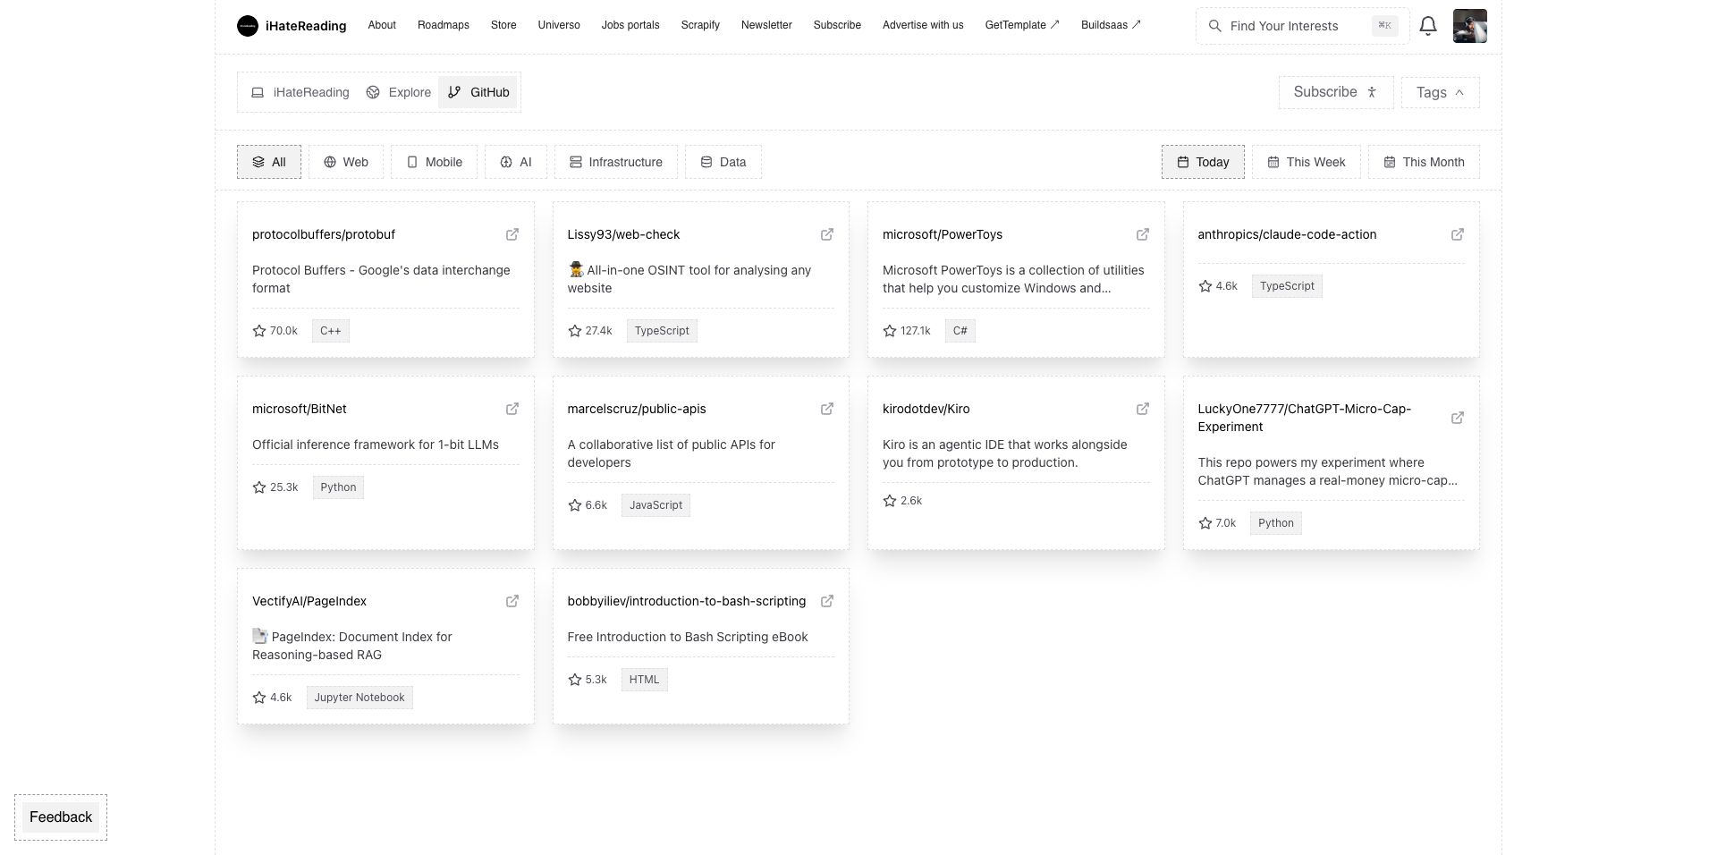Open external link for ChatGPT-Micro-Cap-Experiment
The height and width of the screenshot is (855, 1717).
pyautogui.click(x=1458, y=418)
